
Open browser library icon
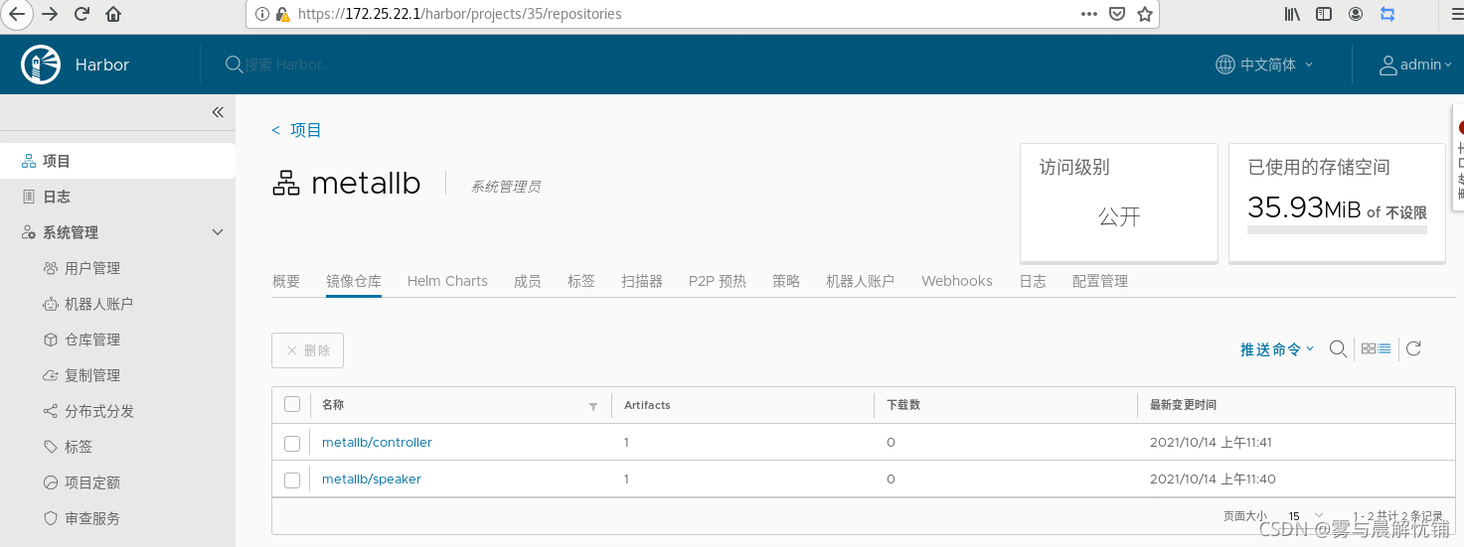1292,14
